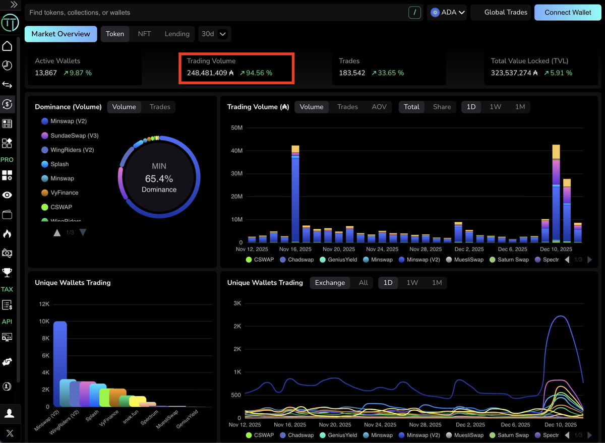The width and height of the screenshot is (605, 443).
Task: Select All in Unique Wallets Trading chart
Action: pos(363,283)
